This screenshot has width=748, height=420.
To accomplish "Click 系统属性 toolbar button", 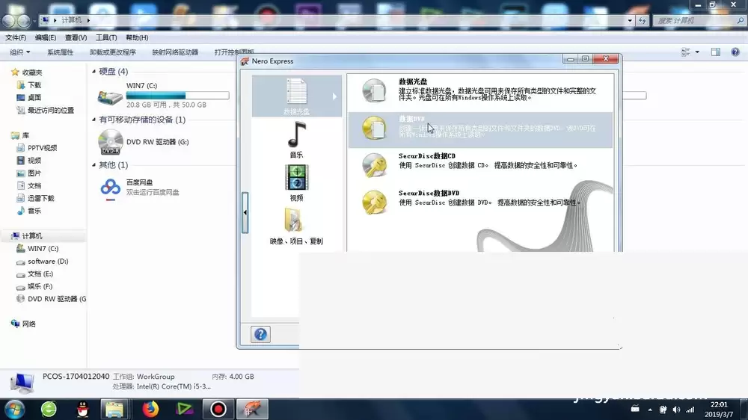I will (60, 52).
